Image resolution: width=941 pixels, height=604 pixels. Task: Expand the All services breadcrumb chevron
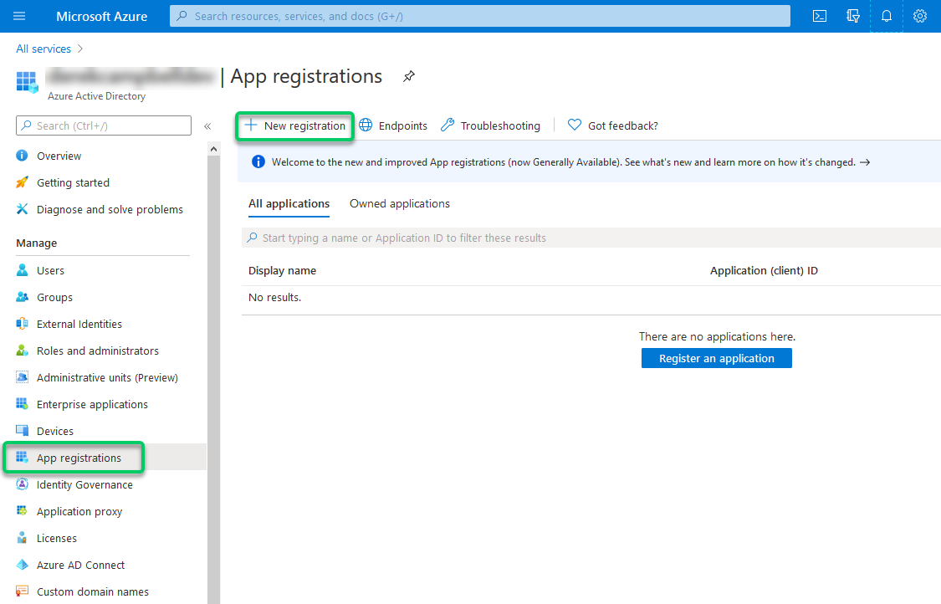click(x=79, y=49)
